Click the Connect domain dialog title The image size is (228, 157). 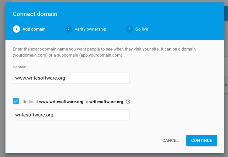coord(35,14)
